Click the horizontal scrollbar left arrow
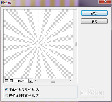The height and width of the screenshot is (102, 112). click(35, 81)
